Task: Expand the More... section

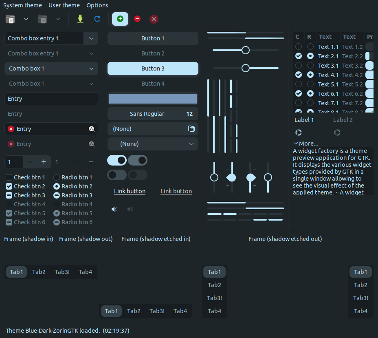Action: point(306,144)
